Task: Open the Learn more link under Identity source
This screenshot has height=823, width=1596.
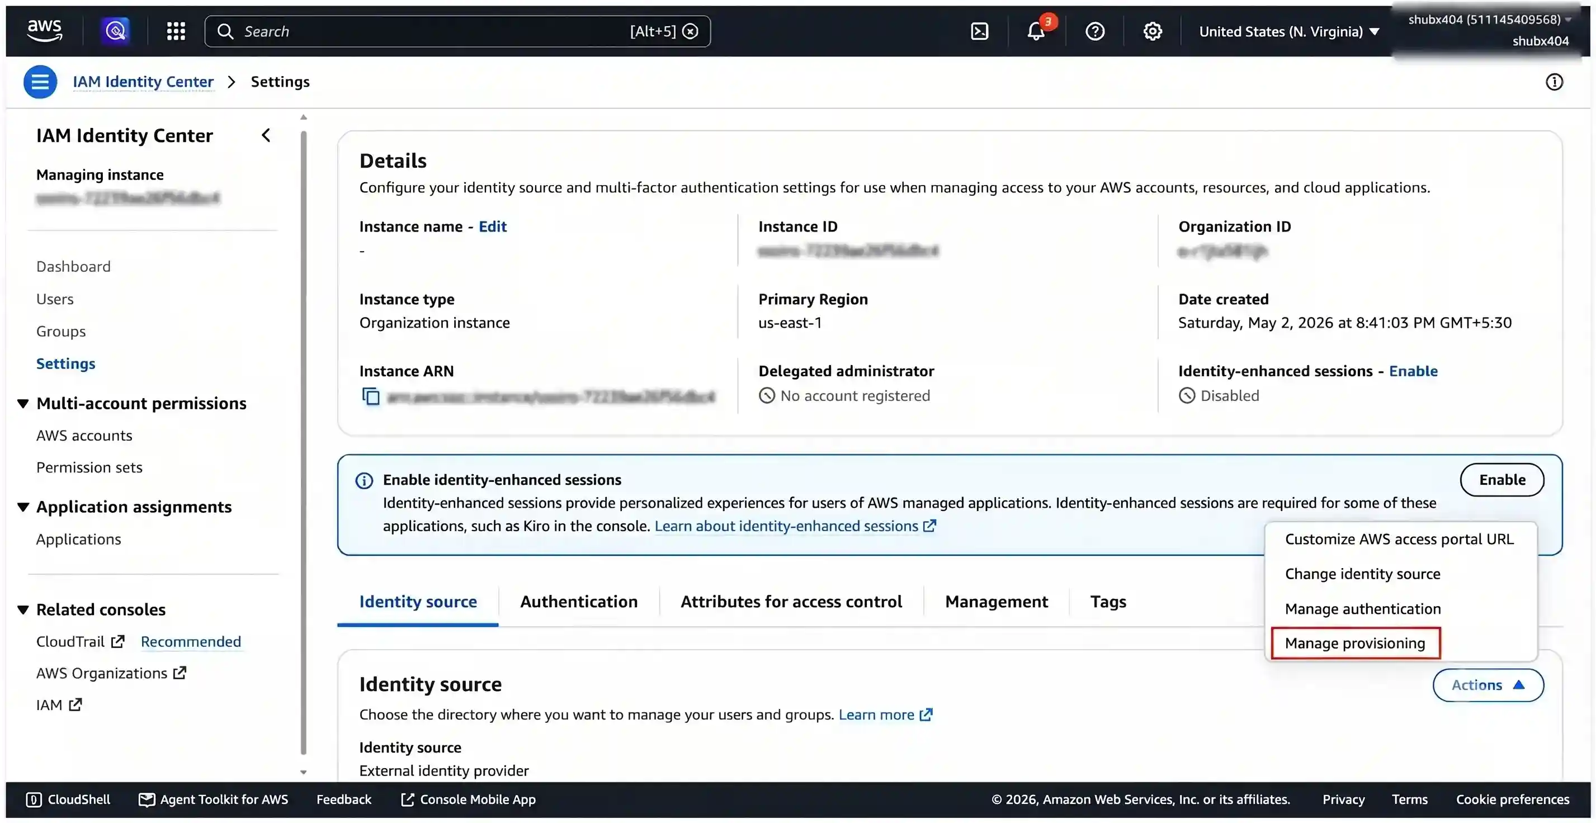Action: click(x=885, y=716)
